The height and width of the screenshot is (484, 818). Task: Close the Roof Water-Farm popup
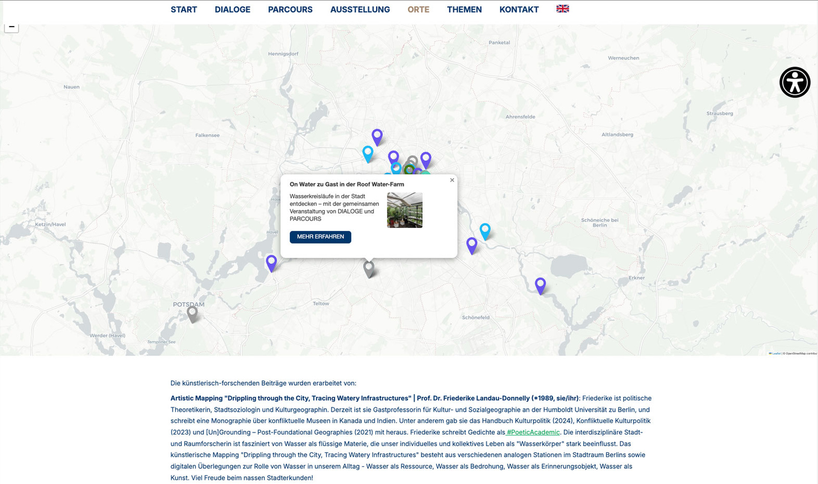coord(452,180)
